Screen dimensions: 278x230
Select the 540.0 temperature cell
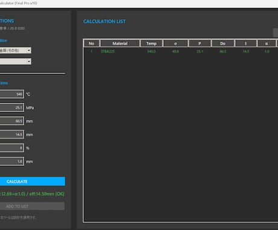tap(151, 51)
